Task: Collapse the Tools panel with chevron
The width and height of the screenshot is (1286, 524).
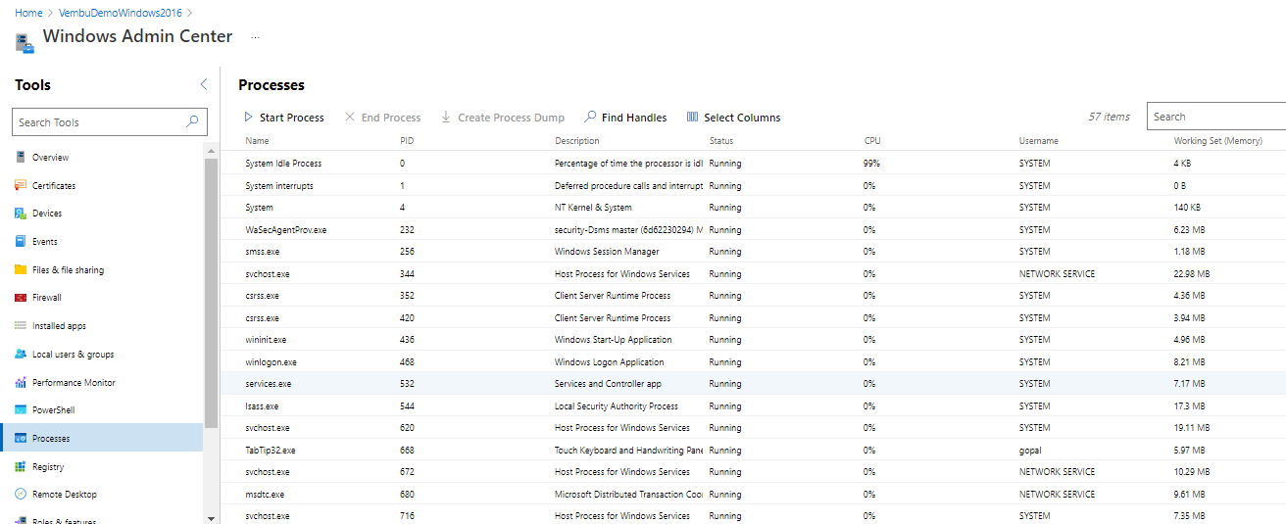Action: pos(204,85)
